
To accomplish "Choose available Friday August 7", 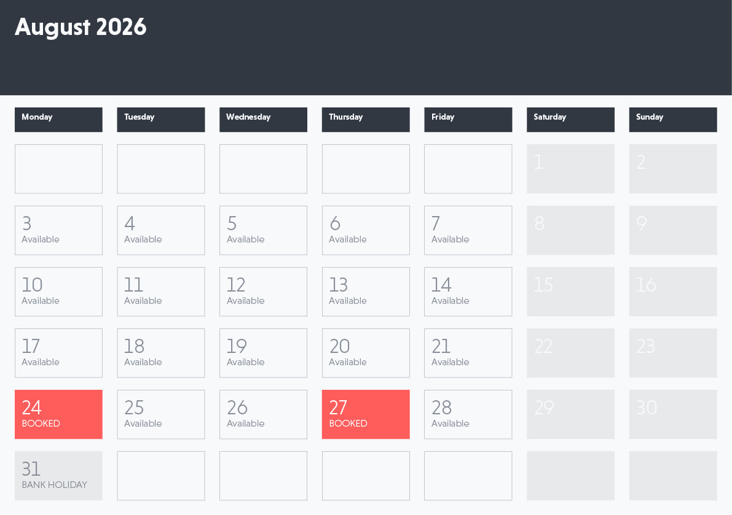I will click(x=468, y=230).
